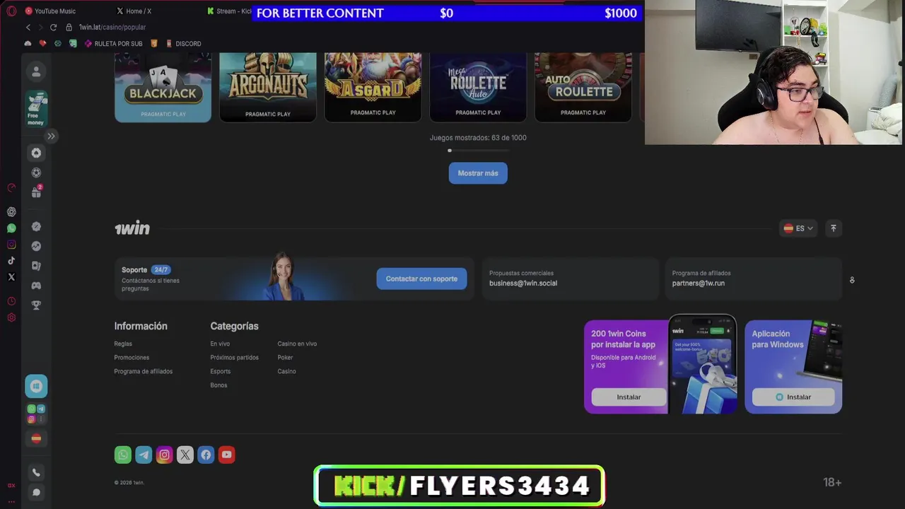Reload the page
The image size is (905, 509).
(x=53, y=27)
